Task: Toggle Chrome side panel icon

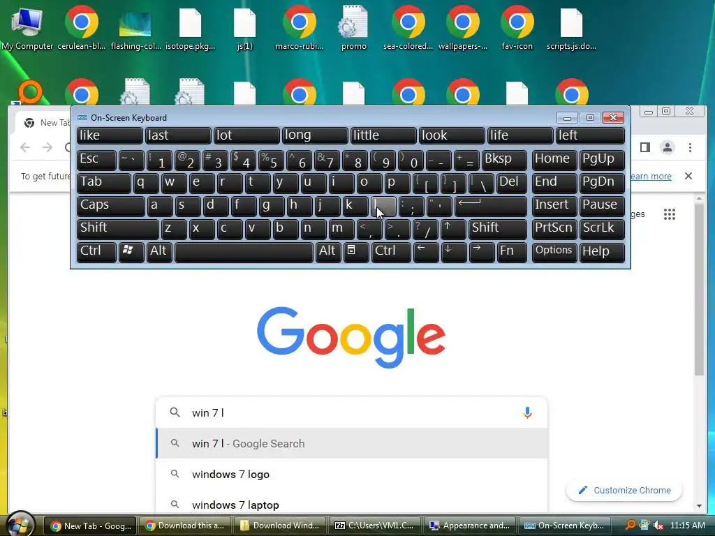Action: tap(644, 147)
